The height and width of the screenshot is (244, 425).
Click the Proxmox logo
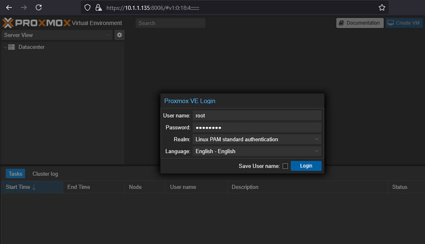click(x=36, y=23)
